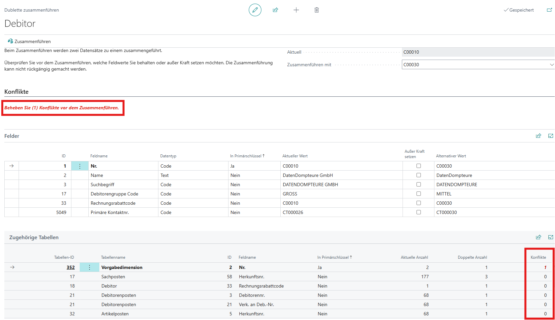The height and width of the screenshot is (320, 555).
Task: Click the pencil edit icon
Action: tap(255, 10)
